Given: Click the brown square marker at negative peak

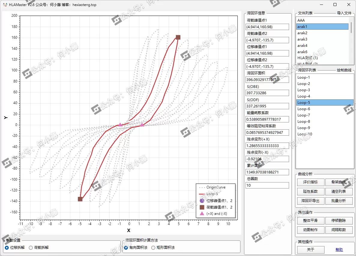Looking at the screenshot, I should pyautogui.click(x=80, y=199).
